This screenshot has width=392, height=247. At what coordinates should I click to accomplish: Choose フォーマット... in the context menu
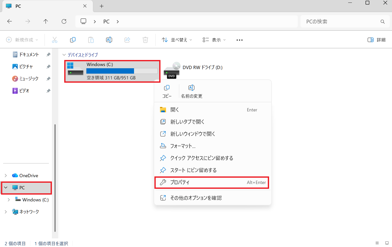click(183, 146)
